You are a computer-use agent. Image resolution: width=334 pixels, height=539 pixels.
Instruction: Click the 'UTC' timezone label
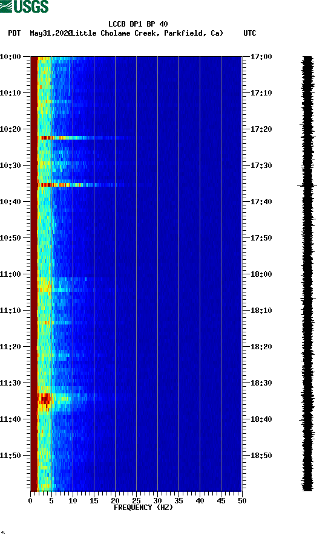(x=250, y=33)
